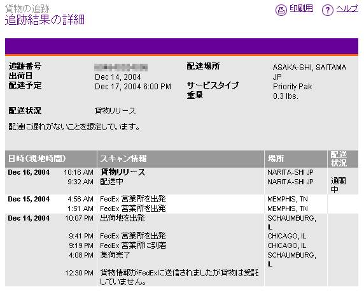Select the 追跡結果の詳細 page heading
364x292 pixels.
[45, 20]
